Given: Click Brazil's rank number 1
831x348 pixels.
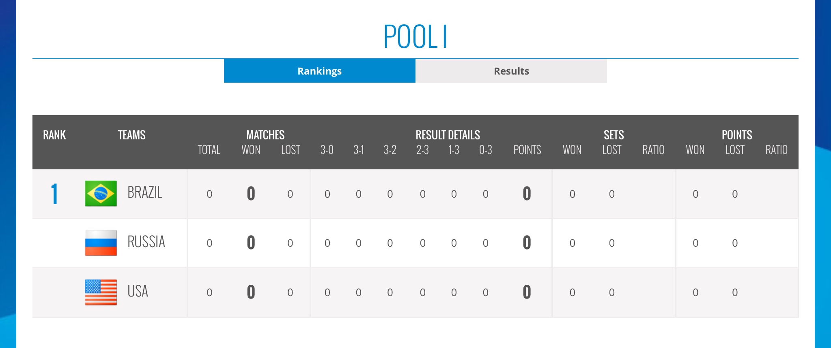Looking at the screenshot, I should coord(54,194).
